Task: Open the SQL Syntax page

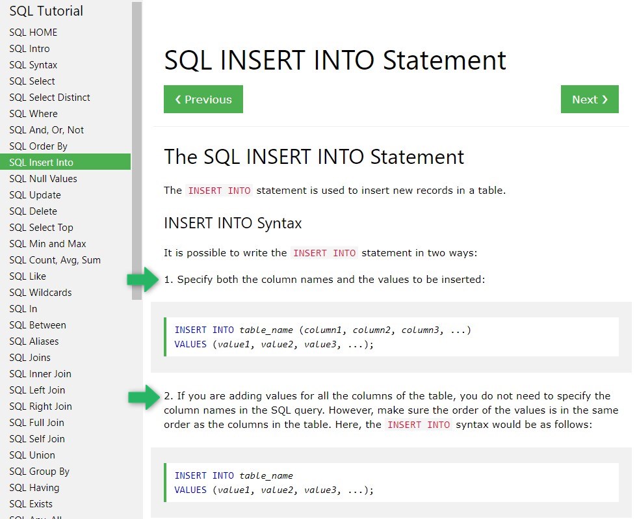Action: (x=33, y=64)
